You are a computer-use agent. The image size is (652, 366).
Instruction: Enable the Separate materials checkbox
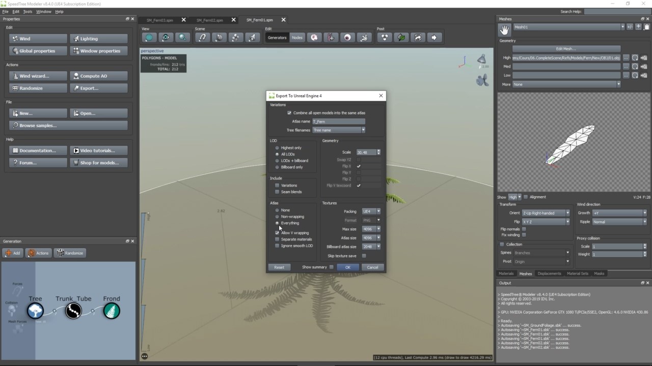277,239
